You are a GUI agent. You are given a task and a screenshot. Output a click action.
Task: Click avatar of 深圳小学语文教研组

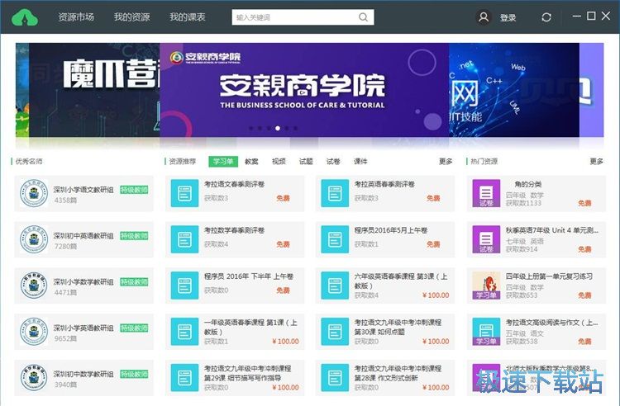point(34,193)
